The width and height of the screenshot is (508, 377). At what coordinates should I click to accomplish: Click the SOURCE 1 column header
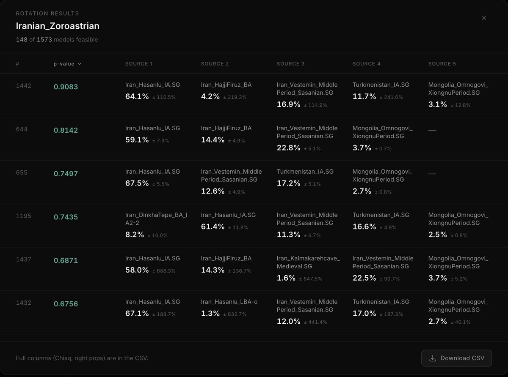click(x=139, y=64)
